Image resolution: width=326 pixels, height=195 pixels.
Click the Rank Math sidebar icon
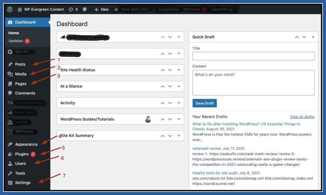[10, 112]
